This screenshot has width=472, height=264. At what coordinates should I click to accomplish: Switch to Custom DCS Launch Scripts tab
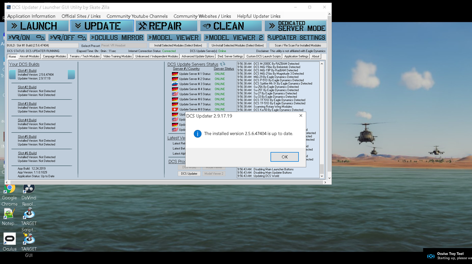tap(263, 56)
